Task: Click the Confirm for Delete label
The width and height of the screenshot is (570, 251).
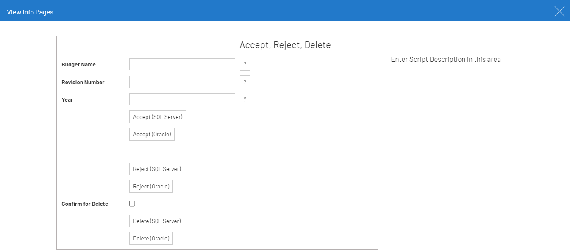Action: click(85, 204)
